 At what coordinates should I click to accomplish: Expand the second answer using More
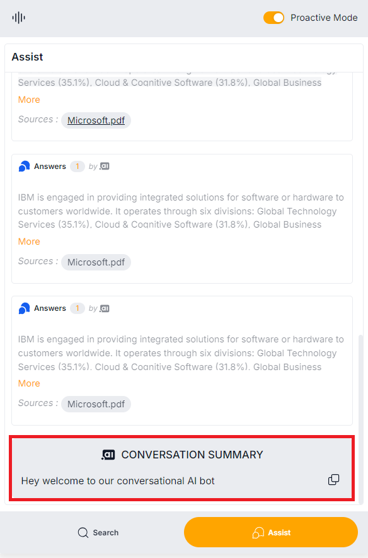(28, 241)
